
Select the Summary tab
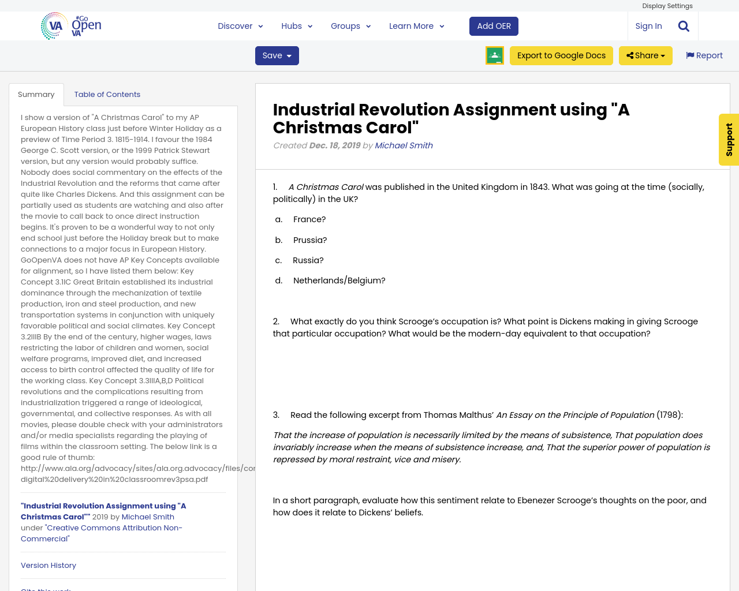pyautogui.click(x=36, y=93)
